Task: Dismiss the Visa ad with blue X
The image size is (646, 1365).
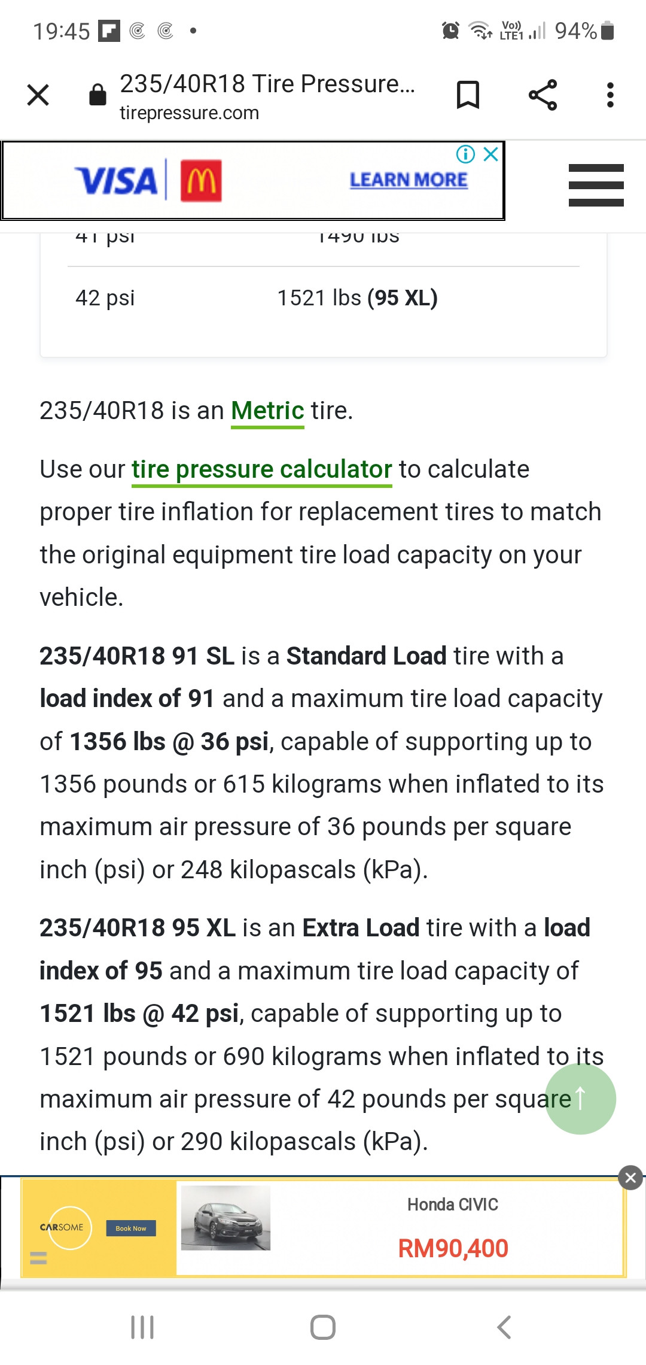Action: pos(491,154)
